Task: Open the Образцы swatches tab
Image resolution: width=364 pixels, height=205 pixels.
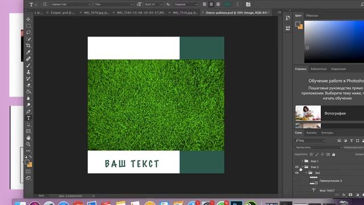Action: click(312, 15)
